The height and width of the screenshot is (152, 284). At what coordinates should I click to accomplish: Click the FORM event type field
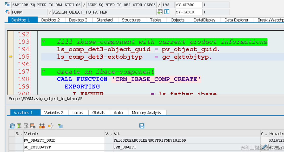[29, 12]
